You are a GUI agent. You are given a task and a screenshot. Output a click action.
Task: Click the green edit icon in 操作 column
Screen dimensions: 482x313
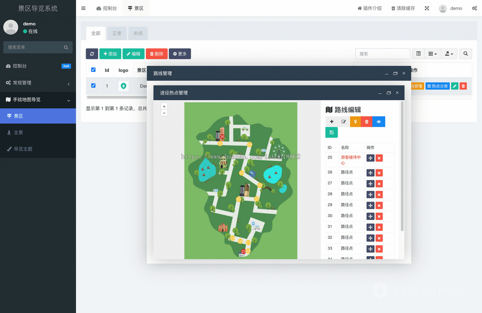(454, 86)
